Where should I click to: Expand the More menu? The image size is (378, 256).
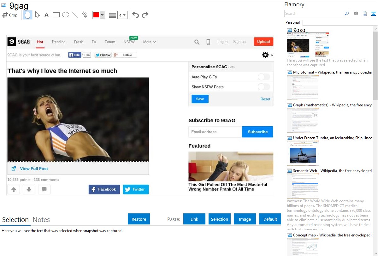pos(149,42)
